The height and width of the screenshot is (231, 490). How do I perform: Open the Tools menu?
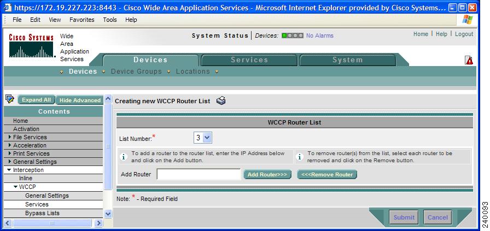click(110, 20)
